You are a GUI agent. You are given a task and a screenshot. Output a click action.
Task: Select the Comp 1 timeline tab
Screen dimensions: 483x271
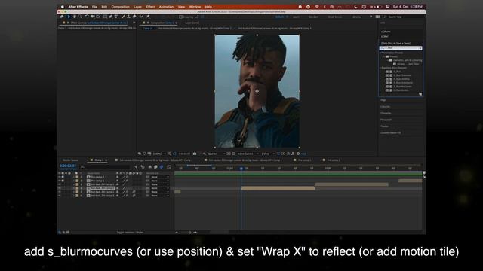(x=99, y=160)
